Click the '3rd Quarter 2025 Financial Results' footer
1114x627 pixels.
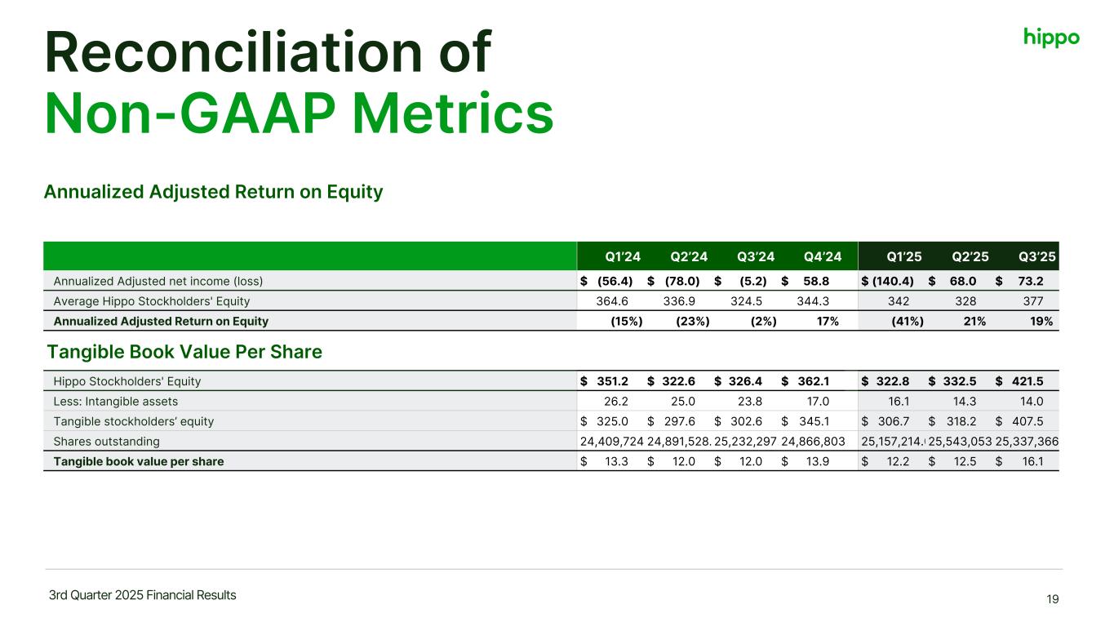click(142, 595)
